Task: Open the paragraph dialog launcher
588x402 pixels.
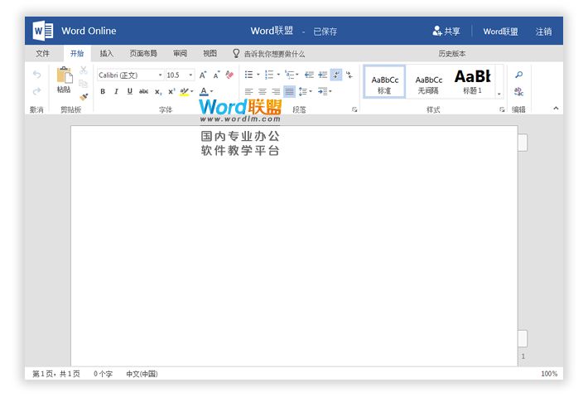Action: tap(354, 109)
